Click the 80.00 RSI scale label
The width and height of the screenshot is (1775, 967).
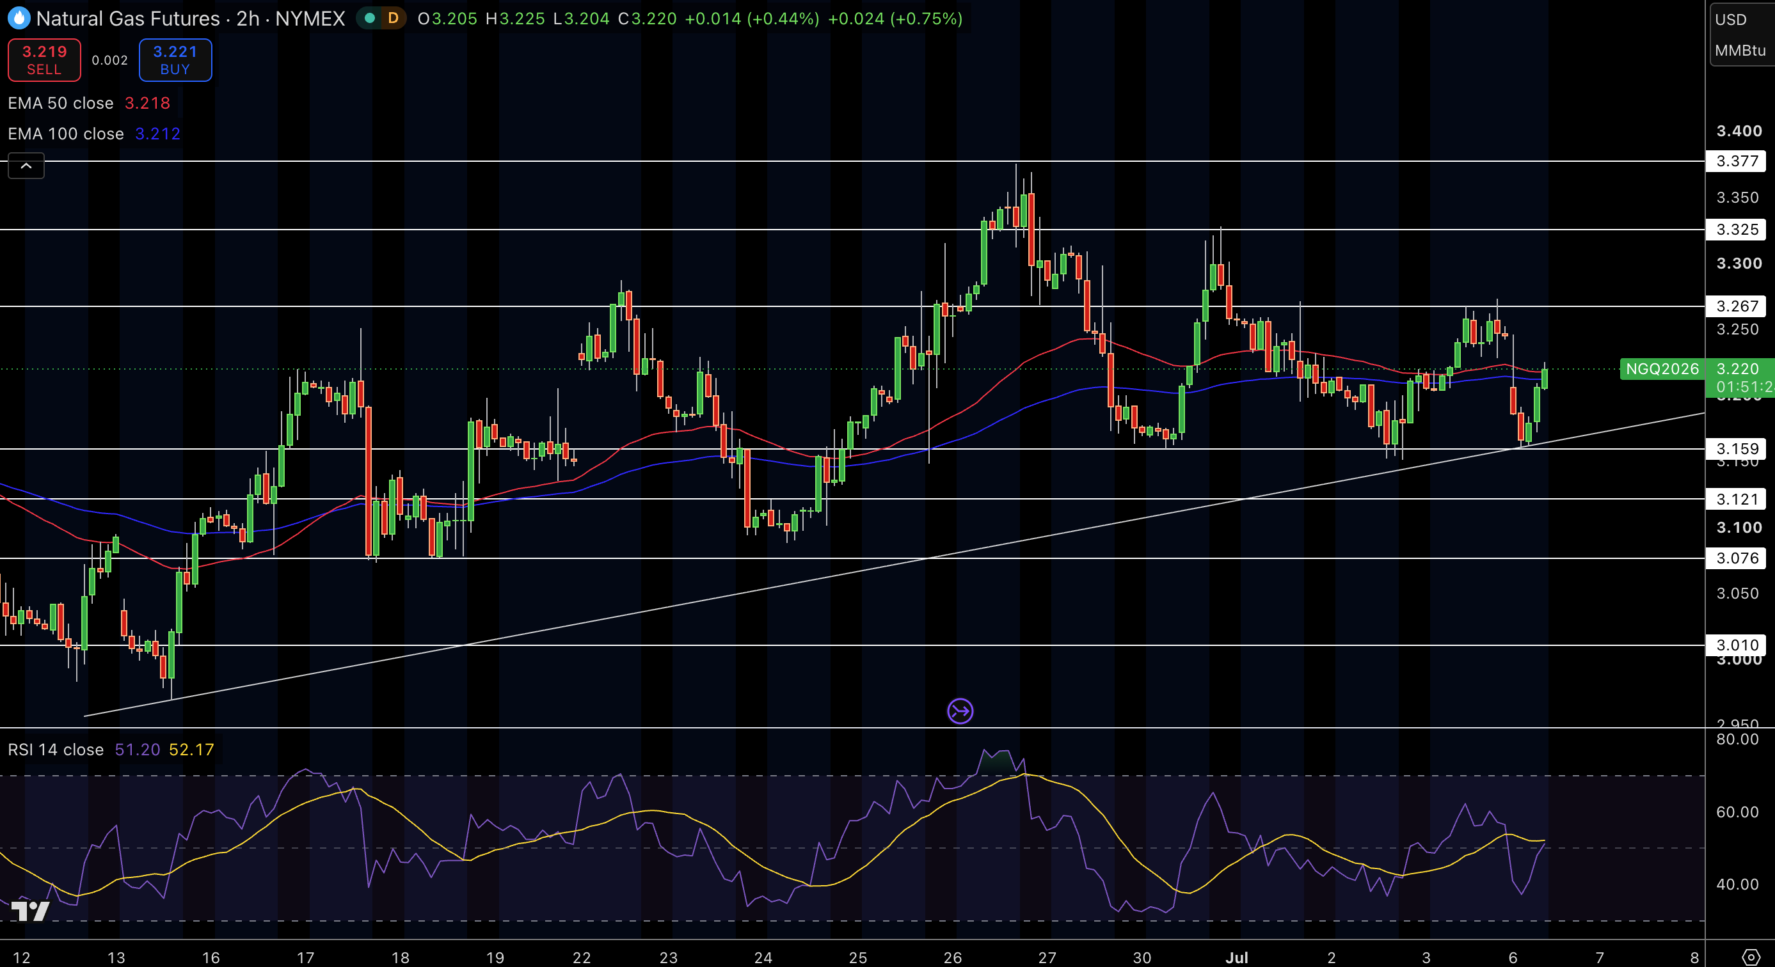[x=1737, y=739]
